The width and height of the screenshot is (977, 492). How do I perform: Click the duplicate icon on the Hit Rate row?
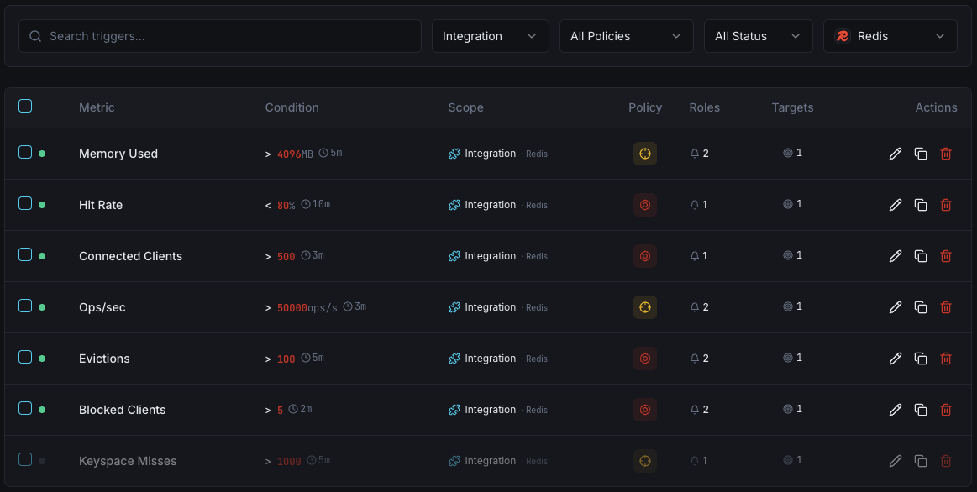(921, 204)
